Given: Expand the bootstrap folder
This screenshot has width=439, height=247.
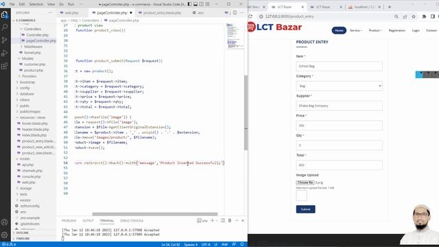Looking at the screenshot, I should pyautogui.click(x=27, y=82).
